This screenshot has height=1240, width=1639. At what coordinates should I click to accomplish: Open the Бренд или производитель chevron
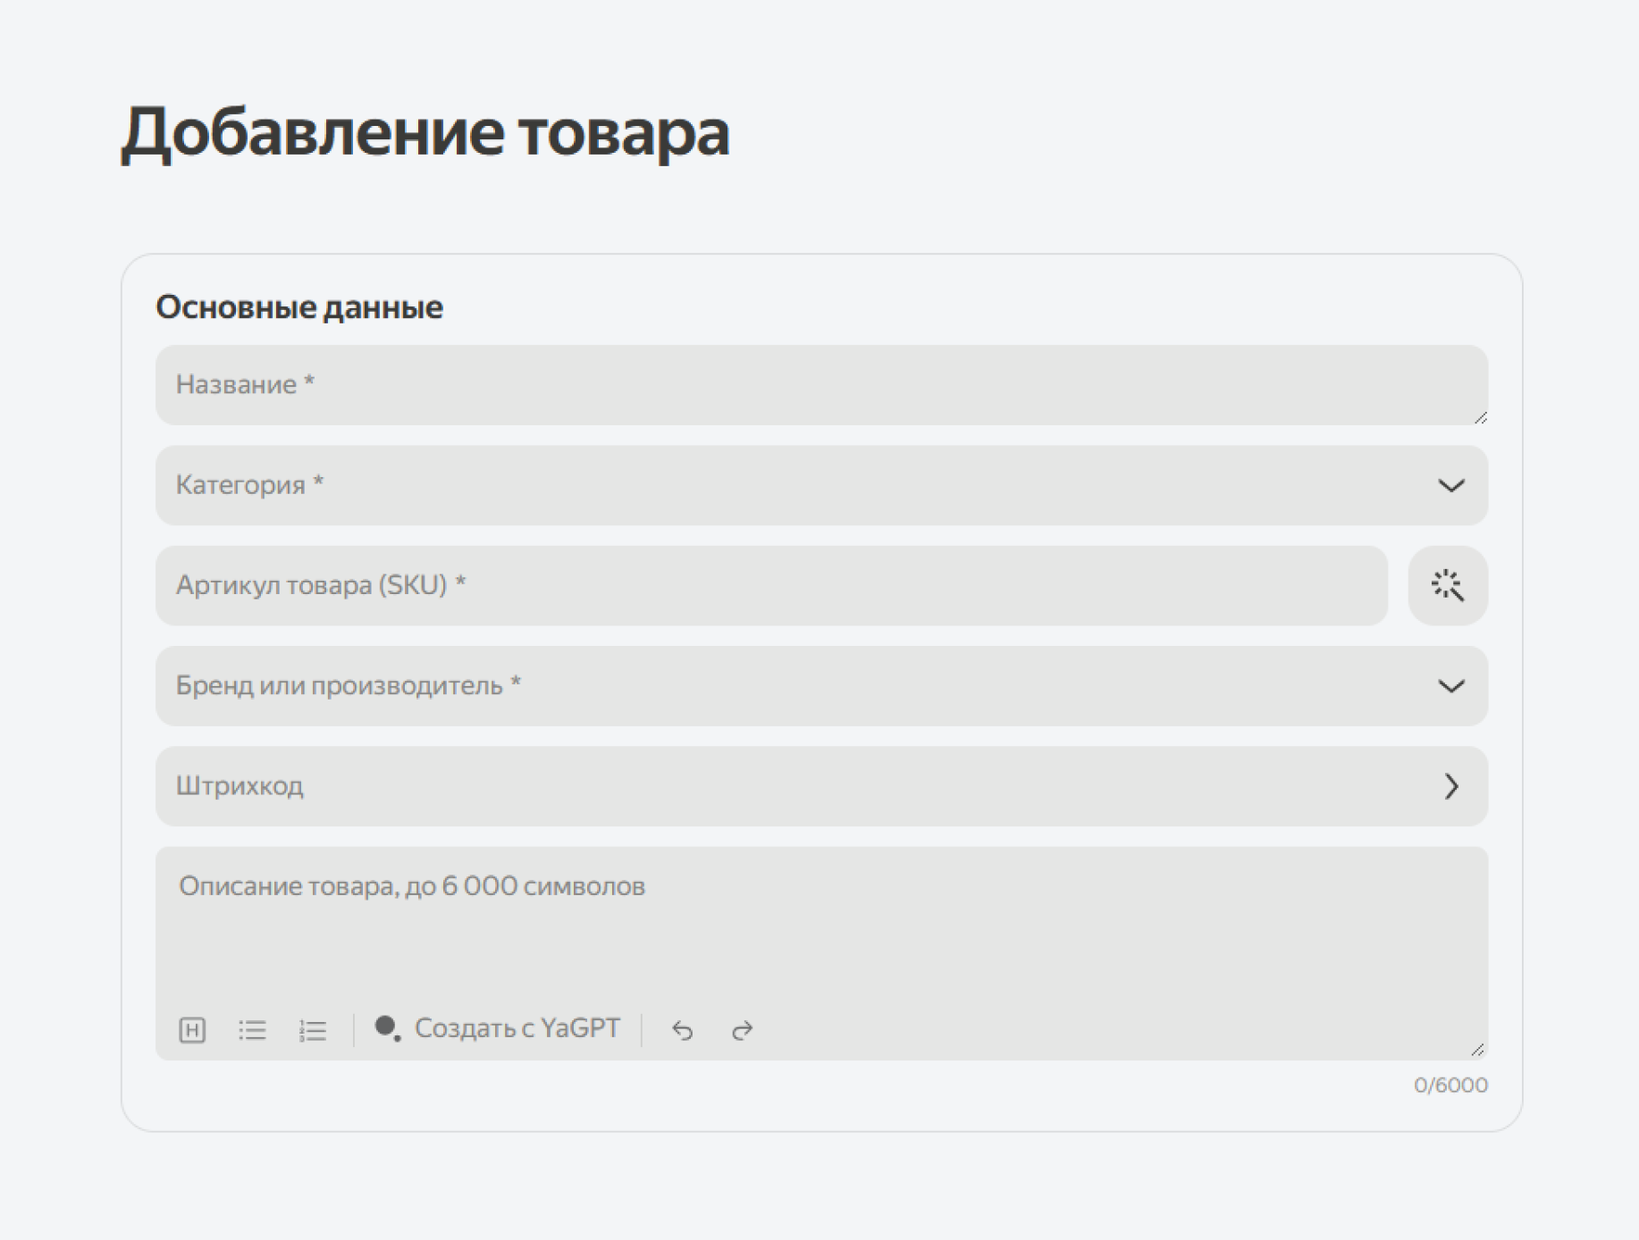(1450, 686)
